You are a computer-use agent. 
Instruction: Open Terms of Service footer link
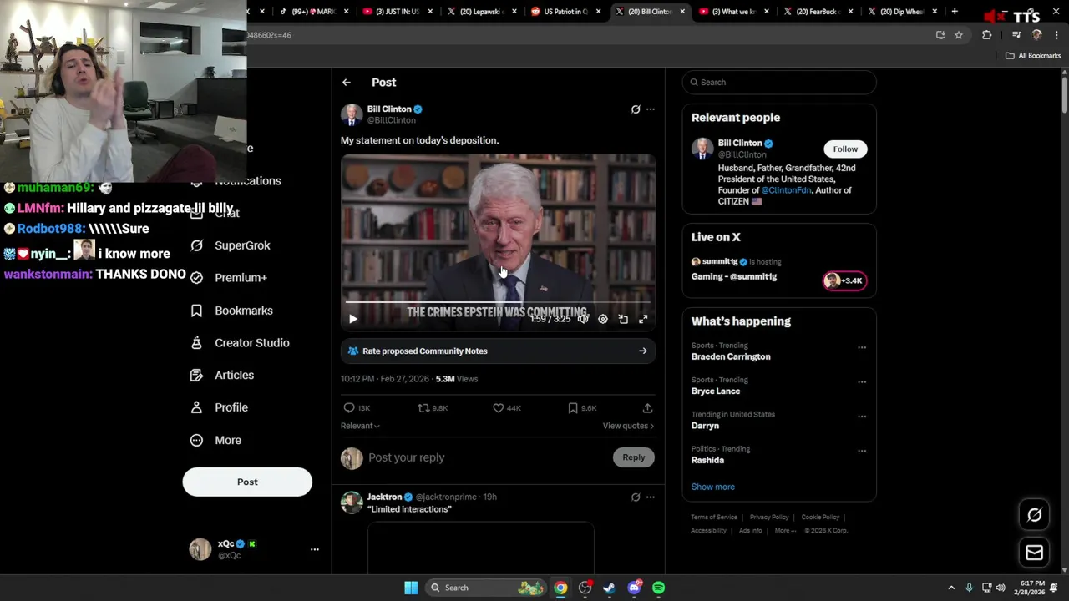[714, 518]
